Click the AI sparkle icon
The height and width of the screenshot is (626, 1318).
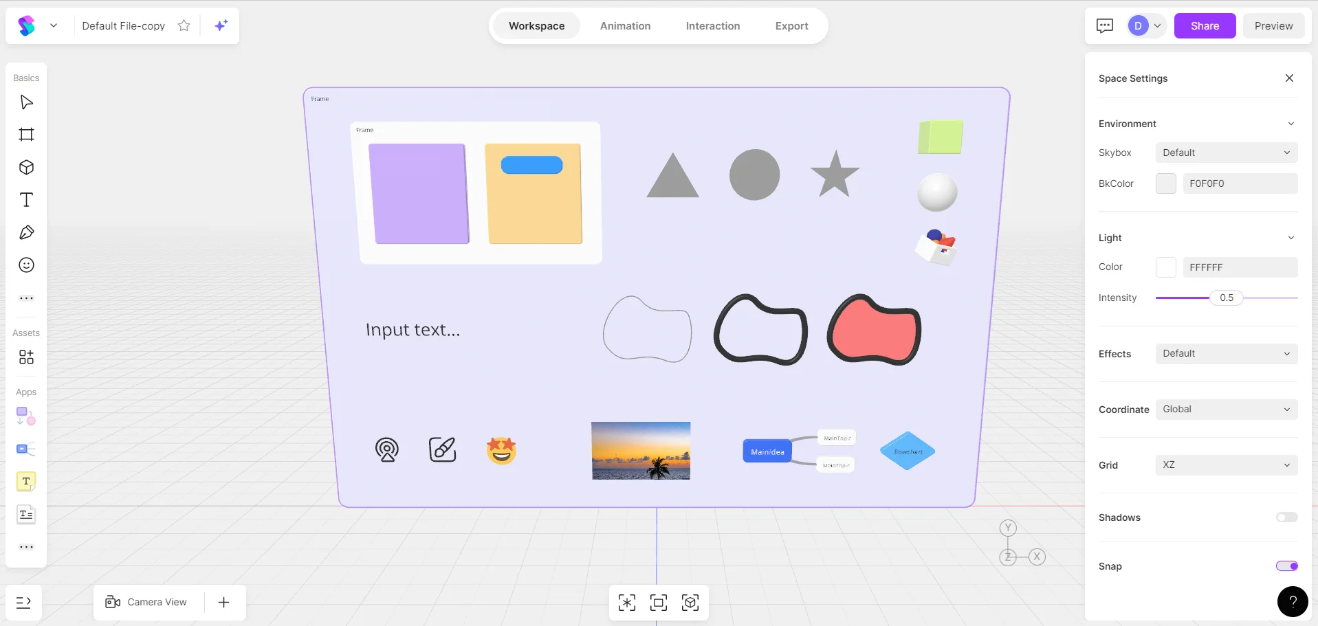coord(221,25)
